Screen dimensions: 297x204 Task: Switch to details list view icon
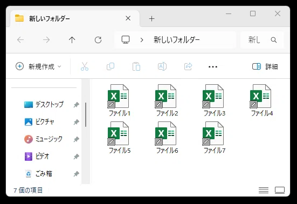tap(264, 190)
